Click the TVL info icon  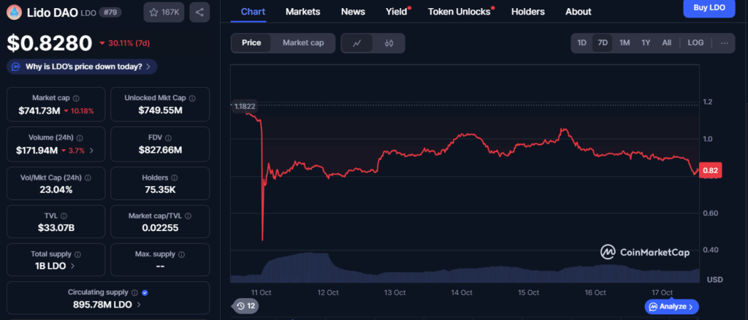pos(64,216)
